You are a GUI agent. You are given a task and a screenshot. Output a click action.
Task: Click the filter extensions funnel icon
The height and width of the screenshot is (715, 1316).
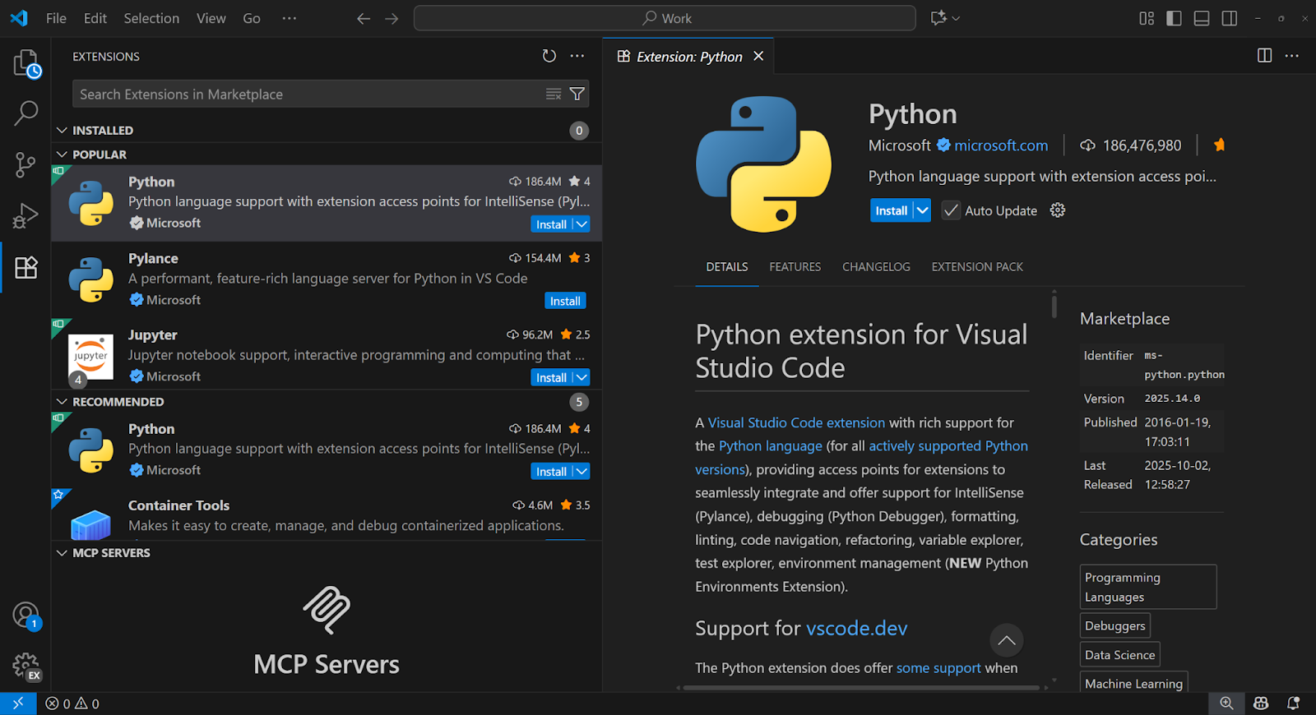coord(577,95)
